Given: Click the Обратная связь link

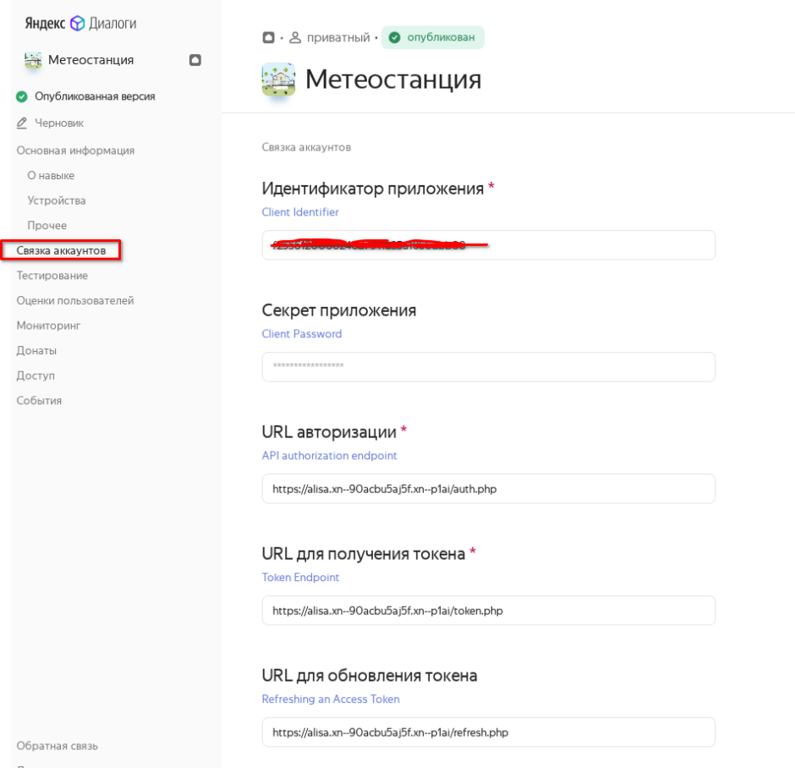Looking at the screenshot, I should click(x=57, y=746).
